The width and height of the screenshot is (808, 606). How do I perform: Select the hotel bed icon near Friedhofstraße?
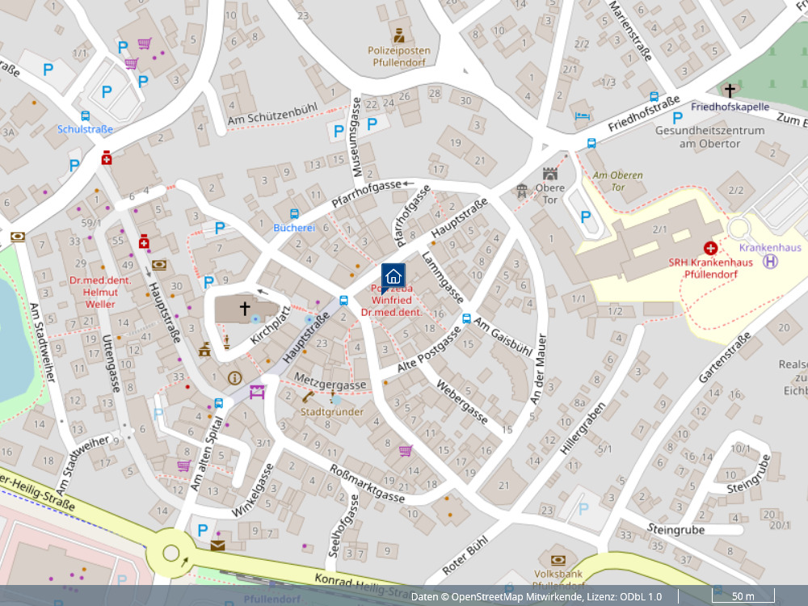pos(583,116)
